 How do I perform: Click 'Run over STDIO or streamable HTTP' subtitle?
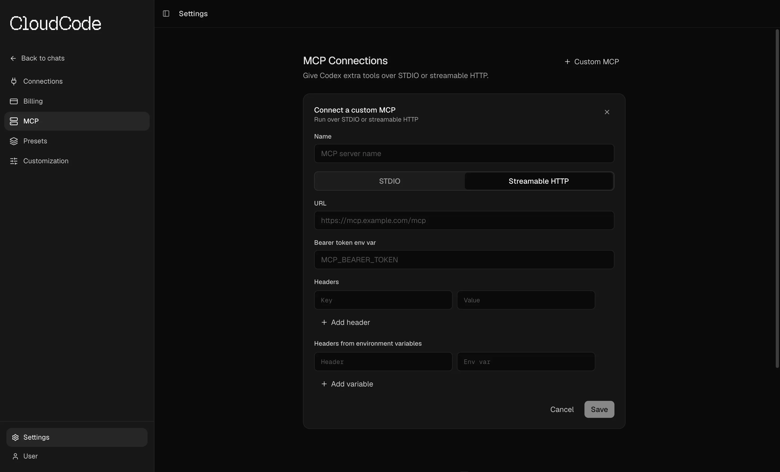coord(366,120)
